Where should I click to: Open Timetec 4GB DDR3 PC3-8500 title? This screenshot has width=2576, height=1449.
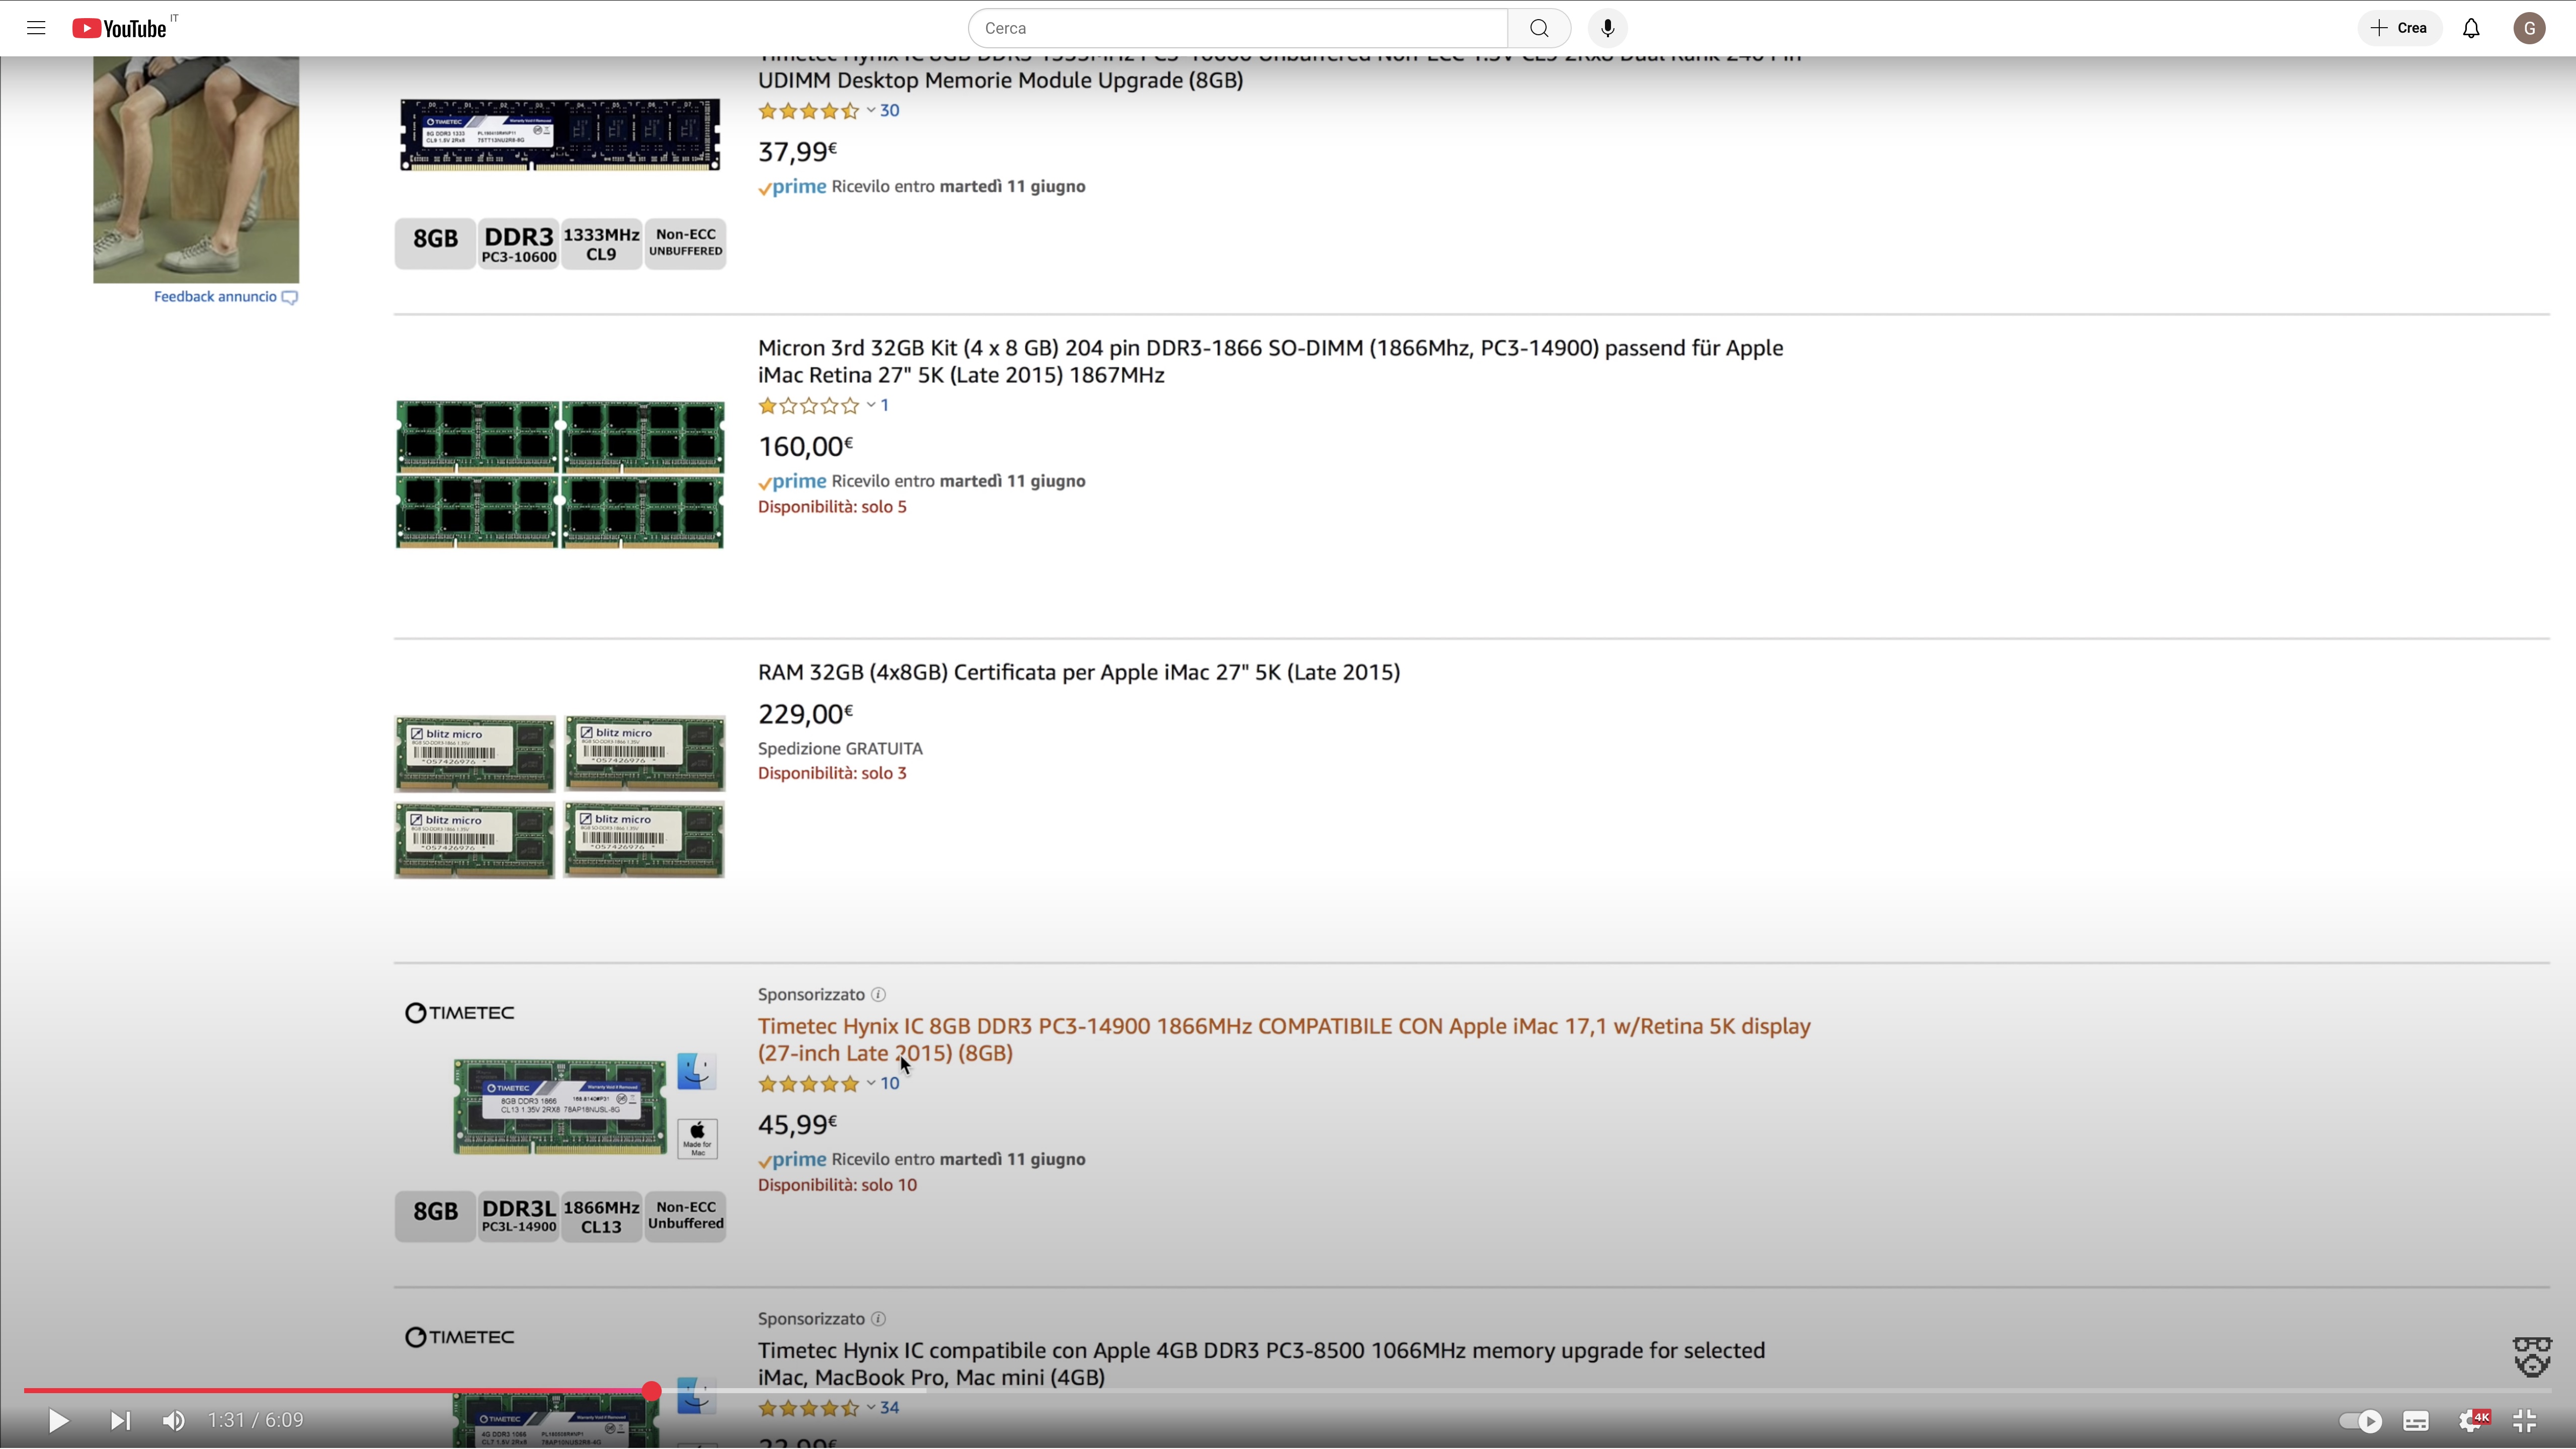pyautogui.click(x=1261, y=1364)
